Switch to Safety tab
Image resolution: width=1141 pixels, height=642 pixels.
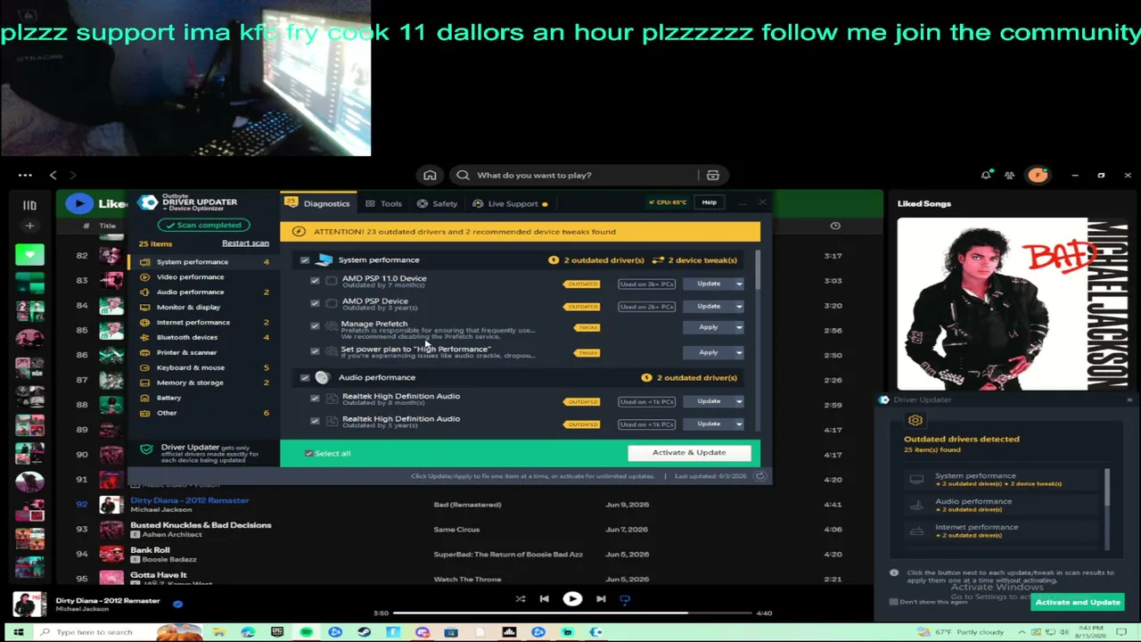click(x=437, y=203)
